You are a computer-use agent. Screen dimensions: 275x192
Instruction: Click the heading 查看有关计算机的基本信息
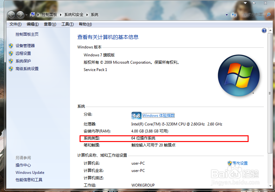point(108,37)
